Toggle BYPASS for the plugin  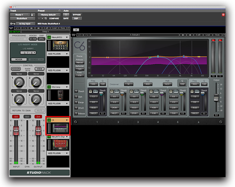pos(77,14)
